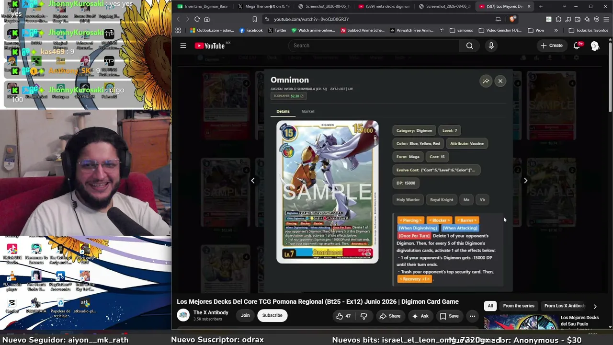
Task: Close the Omnimon card details popup
Action: tap(500, 81)
